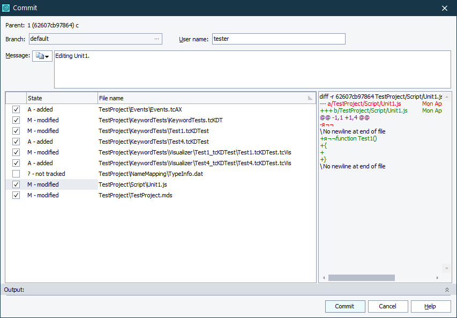
Task: Select the KeywordTests.tcKDT file row
Action: point(161,120)
